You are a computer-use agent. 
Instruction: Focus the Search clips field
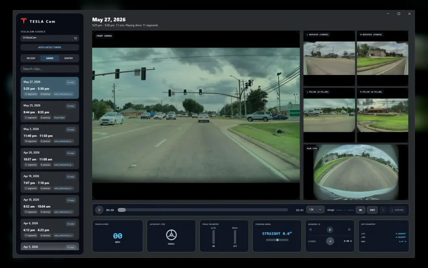(49, 69)
